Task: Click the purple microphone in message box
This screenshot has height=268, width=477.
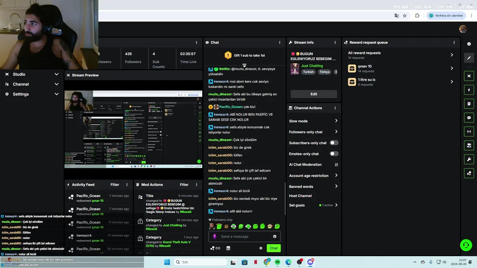Action: click(214, 236)
